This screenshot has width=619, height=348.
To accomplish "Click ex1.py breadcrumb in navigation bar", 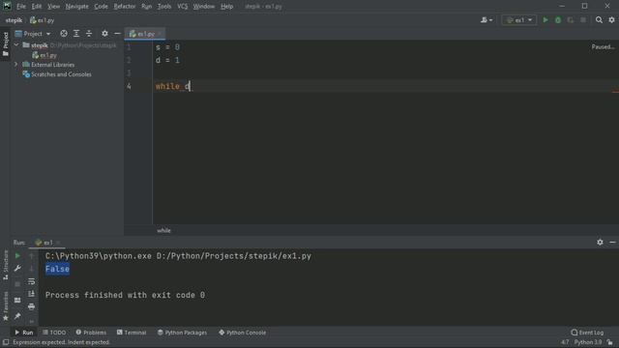I will coord(43,20).
